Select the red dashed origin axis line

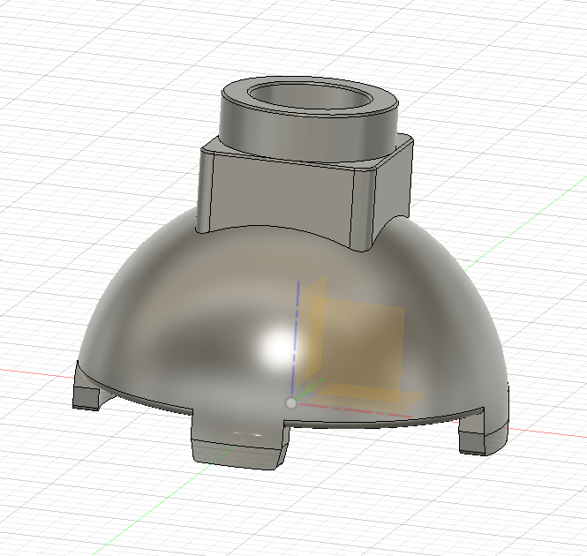(356, 410)
